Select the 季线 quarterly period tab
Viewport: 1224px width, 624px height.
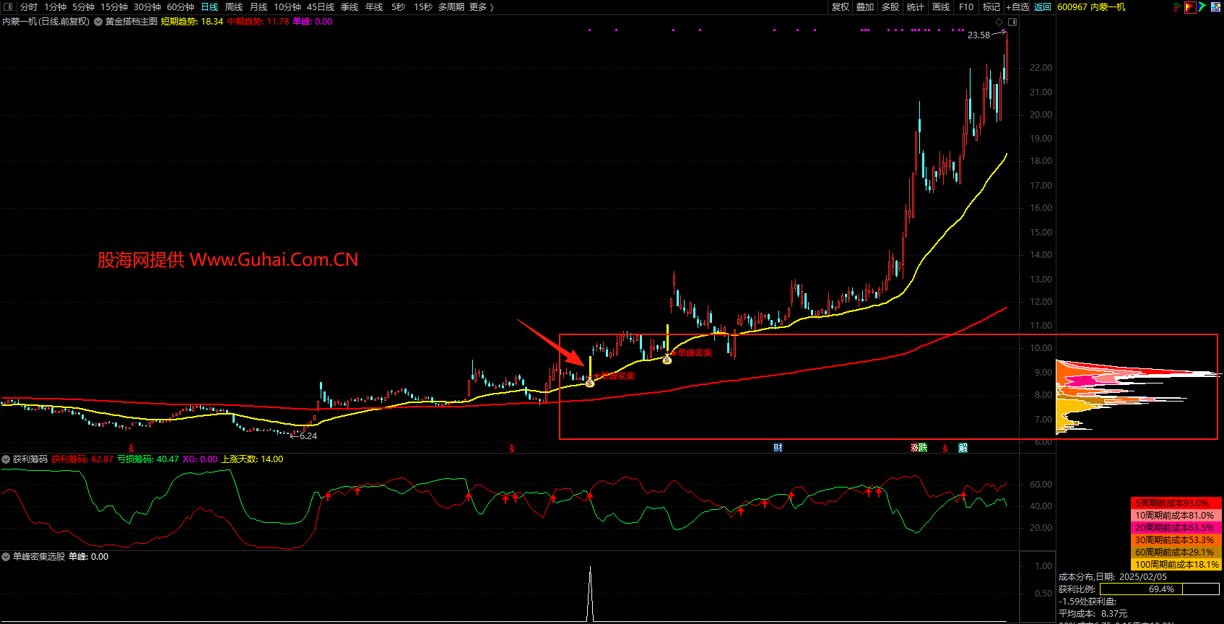pyautogui.click(x=350, y=7)
